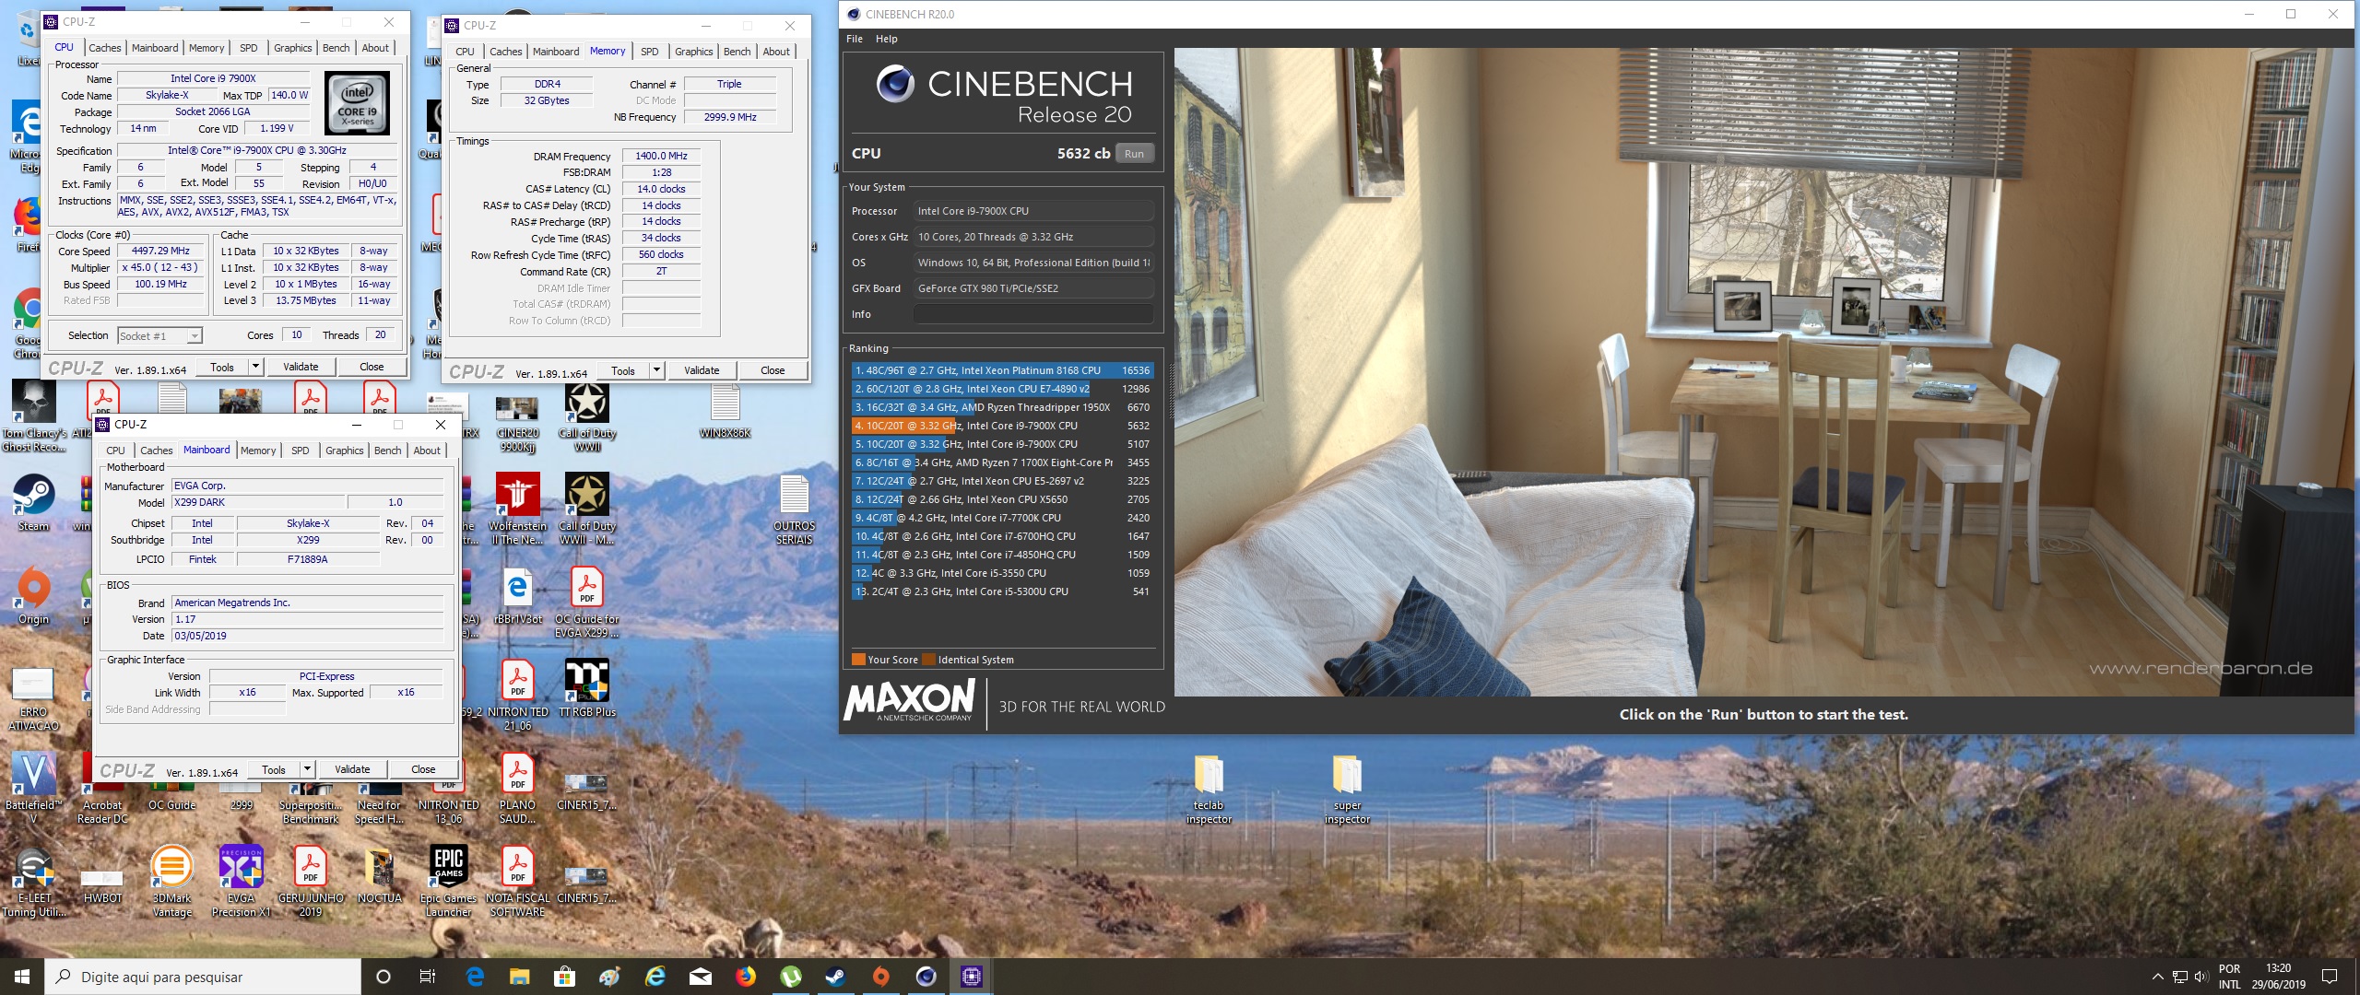
Task: Open E-LEET Tuning Utility shortcut
Action: pyautogui.click(x=33, y=883)
